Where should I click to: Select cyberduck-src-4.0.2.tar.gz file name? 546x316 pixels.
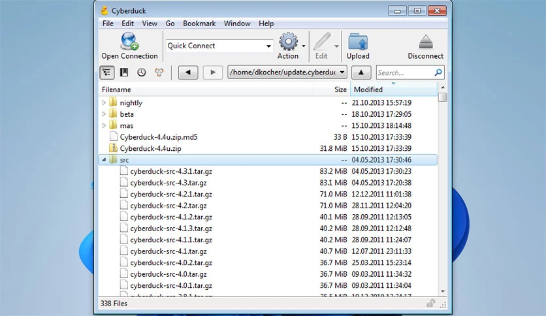[171, 262]
